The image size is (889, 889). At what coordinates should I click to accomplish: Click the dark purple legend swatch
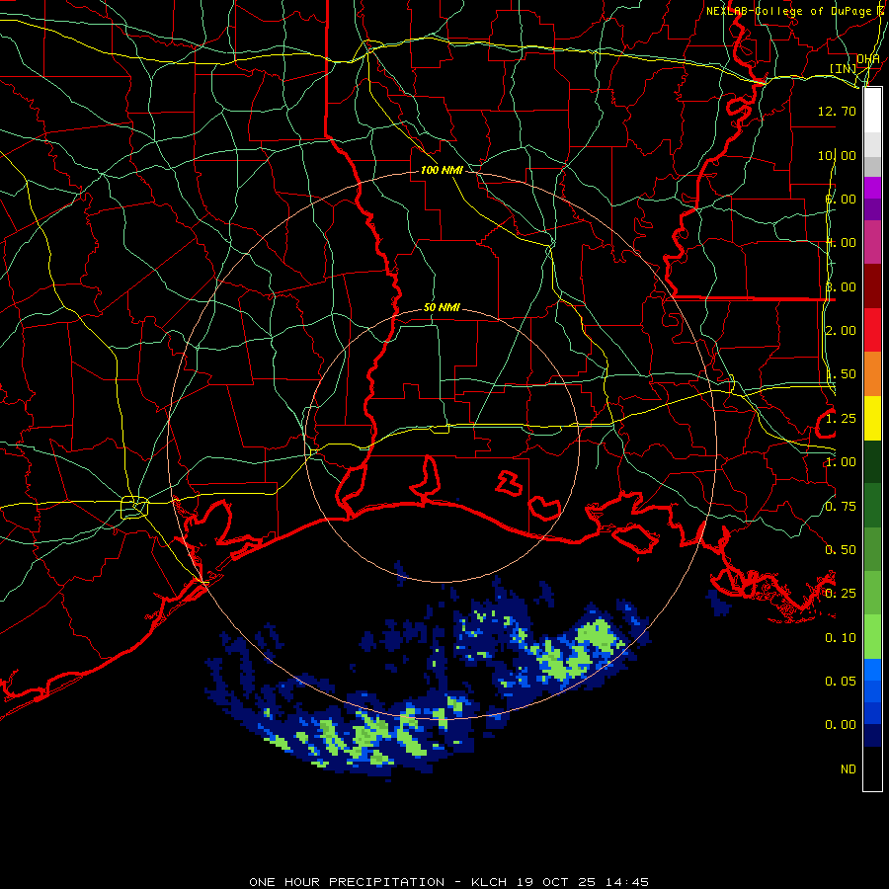872,209
